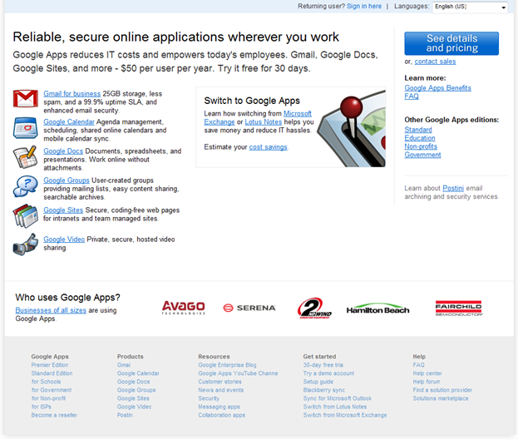518x440 pixels.
Task: Open Solutions marketplace footer link
Action: (441, 398)
